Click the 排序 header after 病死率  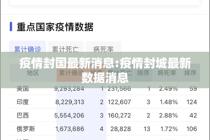pos(190,73)
